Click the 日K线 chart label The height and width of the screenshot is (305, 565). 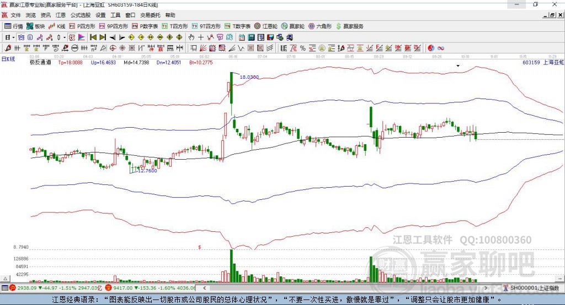click(8, 59)
